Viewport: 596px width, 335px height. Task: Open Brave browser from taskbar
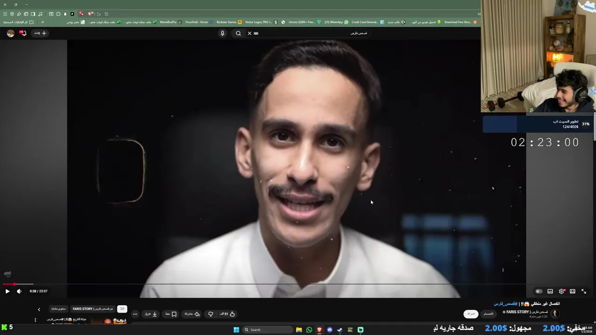[x=319, y=330]
